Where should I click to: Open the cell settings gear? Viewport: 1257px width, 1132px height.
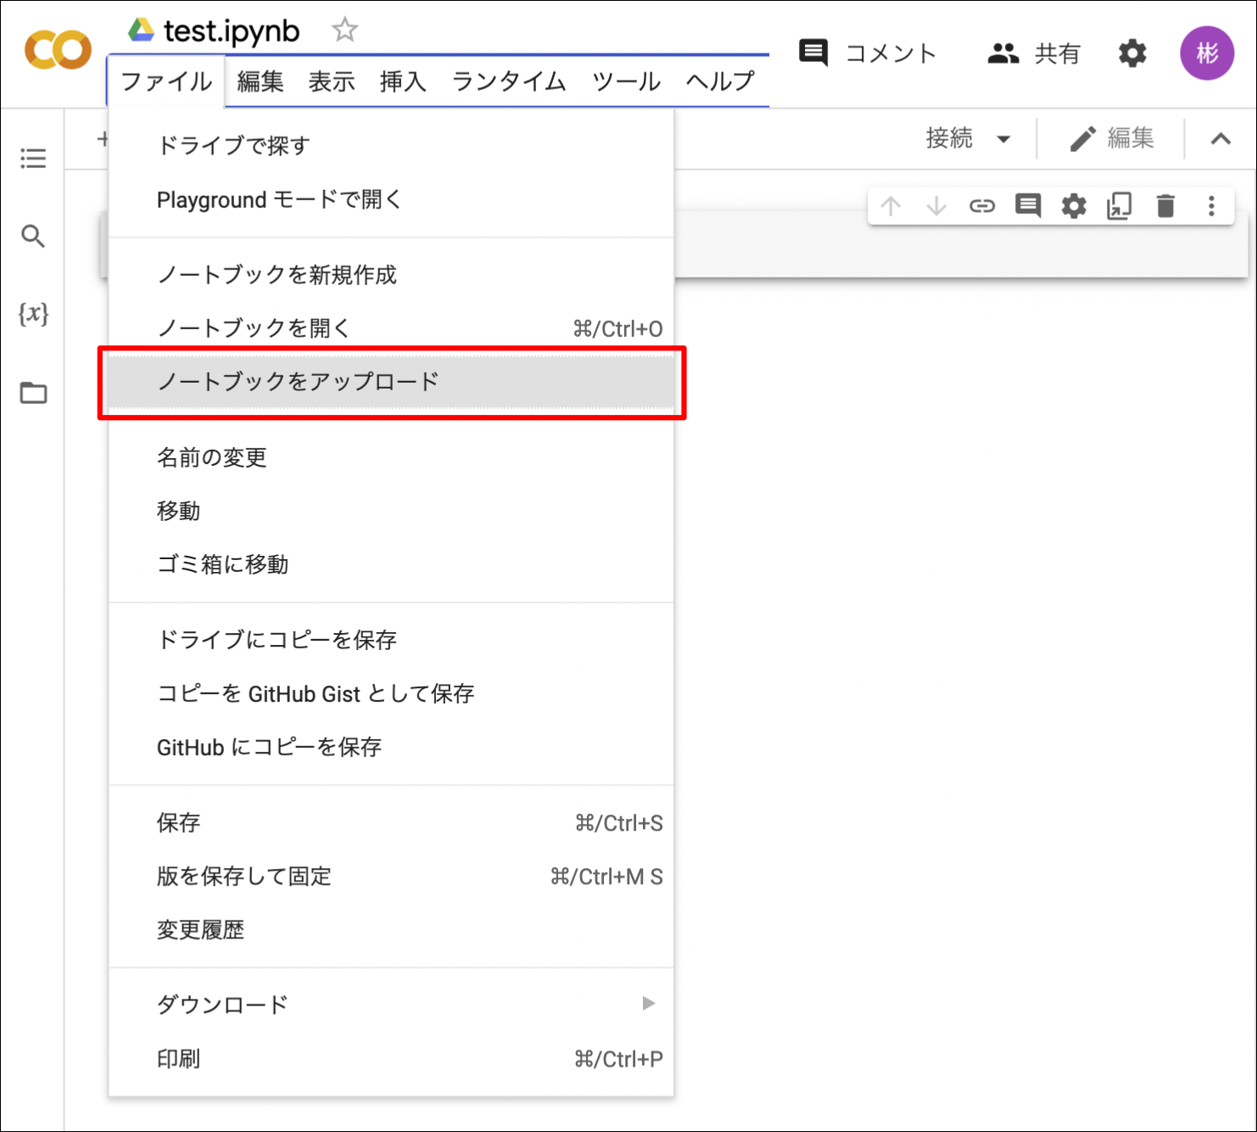(1073, 205)
